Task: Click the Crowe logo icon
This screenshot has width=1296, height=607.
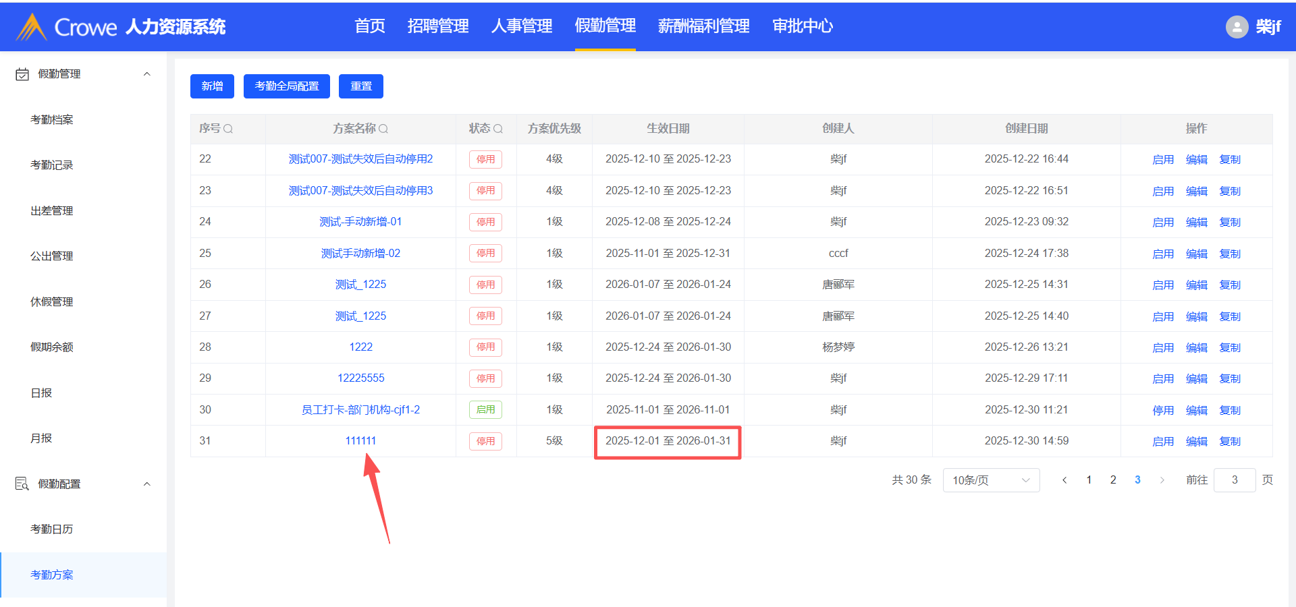Action: [31, 27]
